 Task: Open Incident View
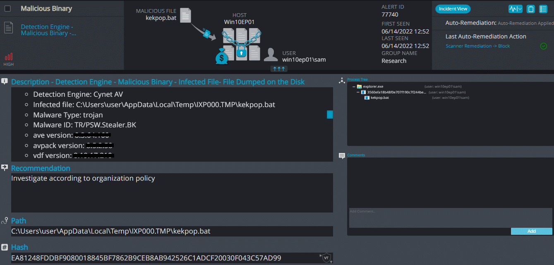pyautogui.click(x=453, y=9)
